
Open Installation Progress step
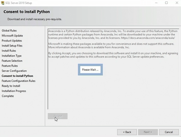tap(14, 91)
